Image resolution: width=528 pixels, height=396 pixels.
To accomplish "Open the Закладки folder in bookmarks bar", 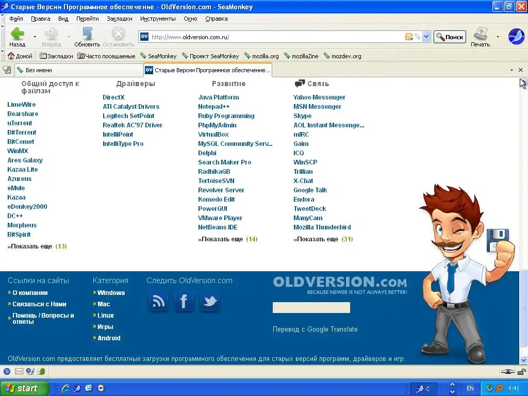I will pyautogui.click(x=56, y=56).
